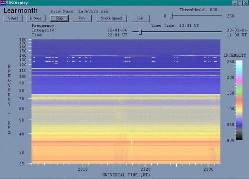Click the 40 MHz axis label
This screenshot has height=179, width=249.
[x=22, y=134]
